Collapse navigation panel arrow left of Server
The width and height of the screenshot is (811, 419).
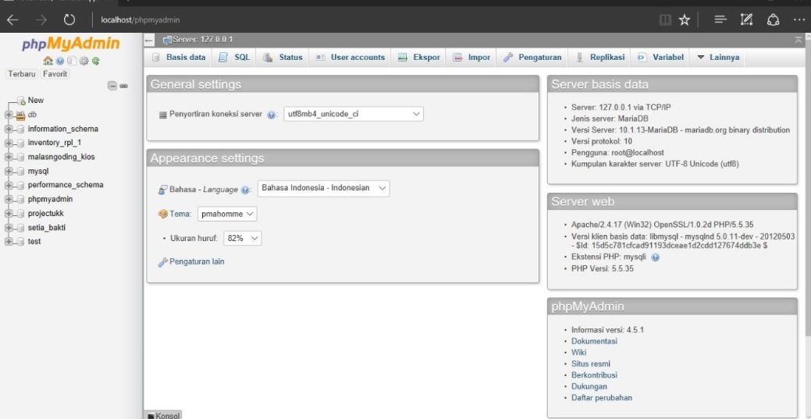click(x=149, y=41)
